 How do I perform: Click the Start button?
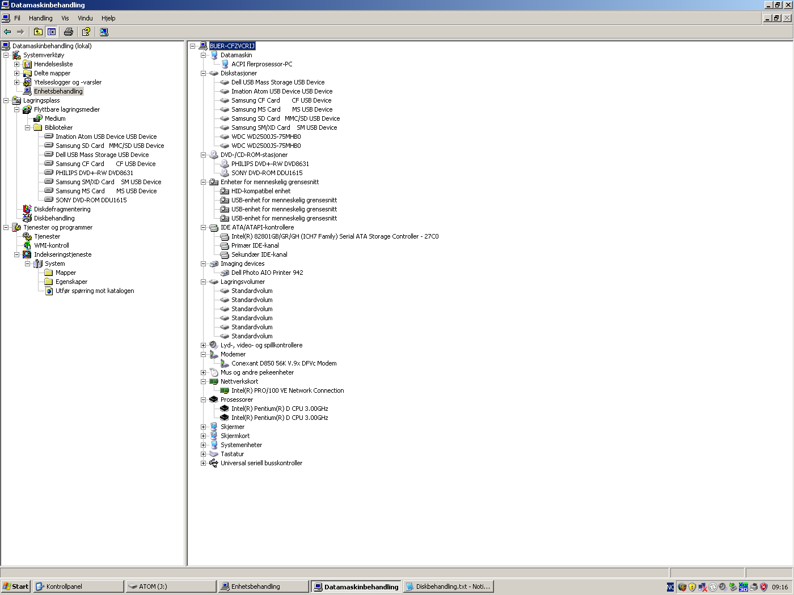[x=15, y=586]
